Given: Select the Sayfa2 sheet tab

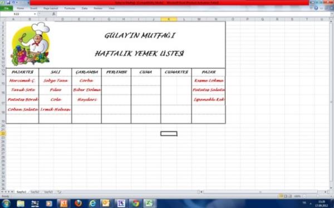Looking at the screenshot, I should (35, 192).
